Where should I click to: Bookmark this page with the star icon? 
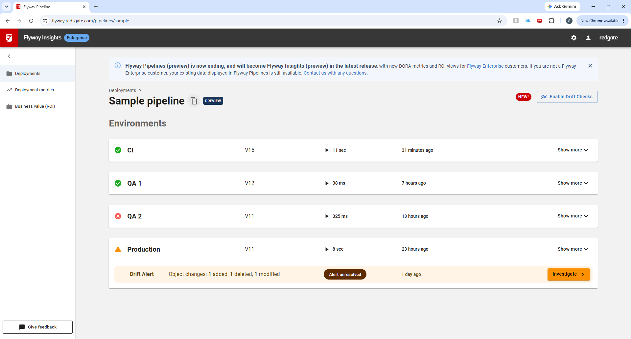point(500,21)
